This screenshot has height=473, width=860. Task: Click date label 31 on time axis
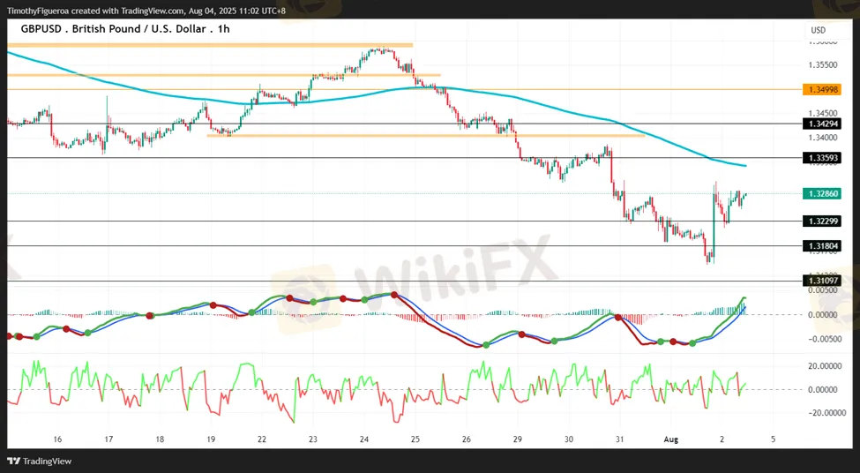click(620, 439)
